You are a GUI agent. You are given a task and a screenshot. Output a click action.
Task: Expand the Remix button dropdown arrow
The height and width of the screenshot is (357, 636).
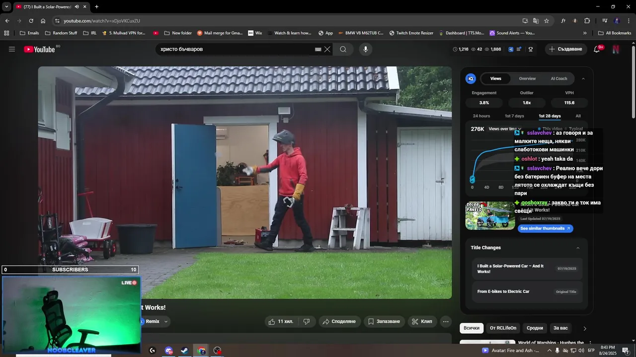[166, 321]
